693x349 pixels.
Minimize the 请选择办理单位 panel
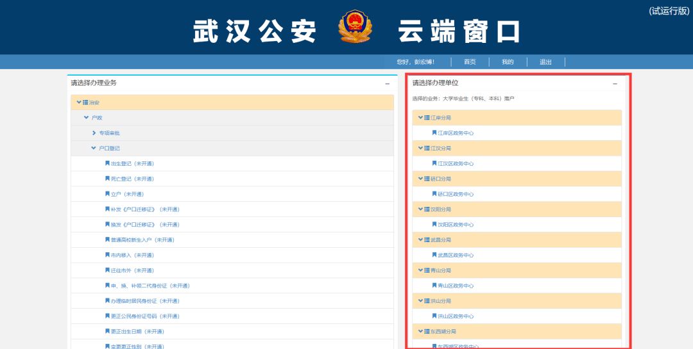point(615,84)
